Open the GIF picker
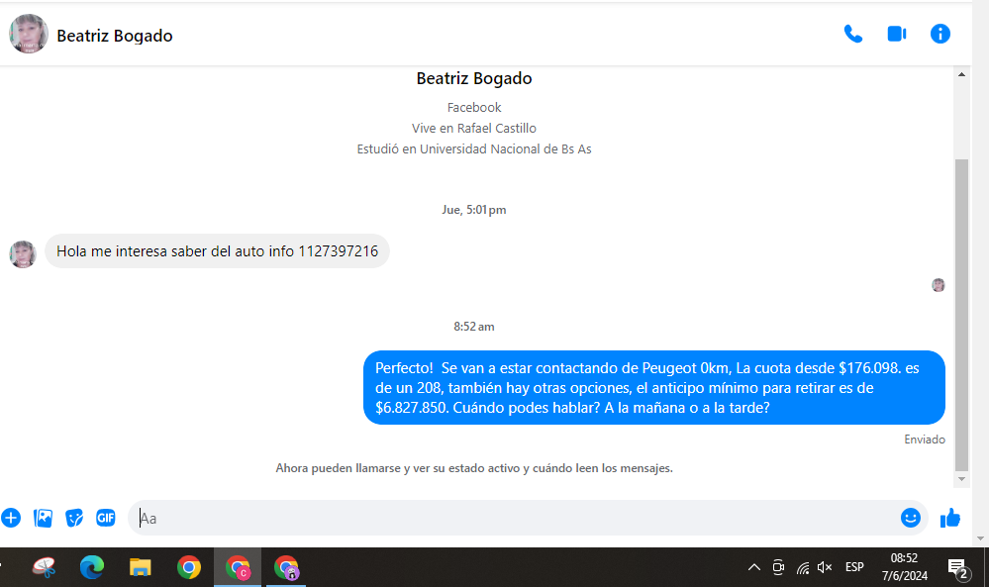Screen dimensions: 989x587 pos(106,518)
